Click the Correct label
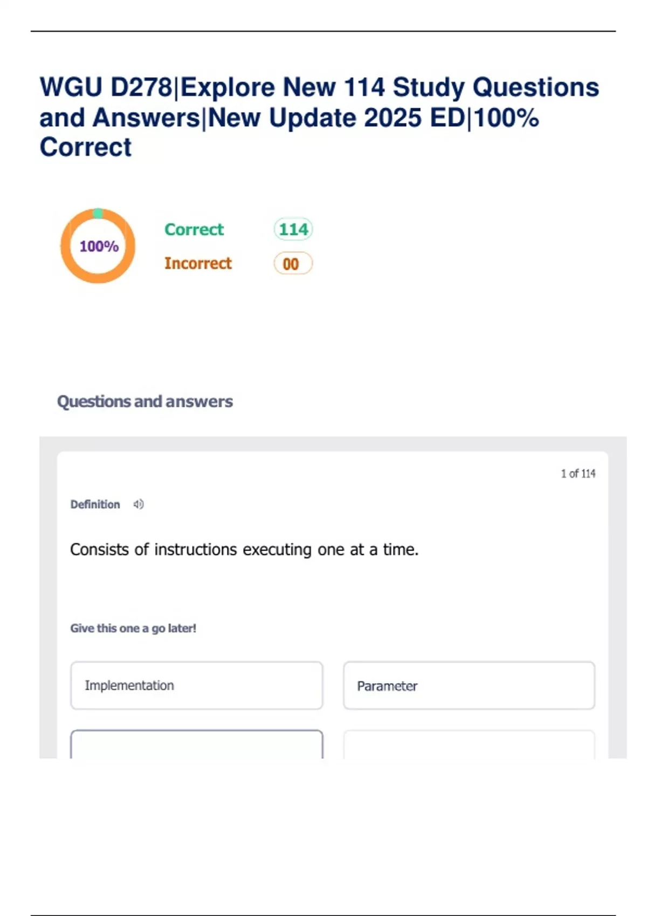Image resolution: width=647 pixels, height=916 pixels. (194, 230)
